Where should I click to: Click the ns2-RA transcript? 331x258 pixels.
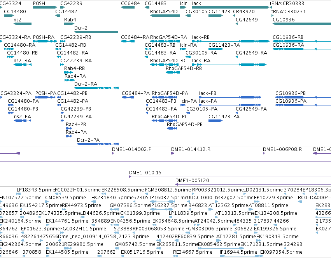[x=23, y=65]
